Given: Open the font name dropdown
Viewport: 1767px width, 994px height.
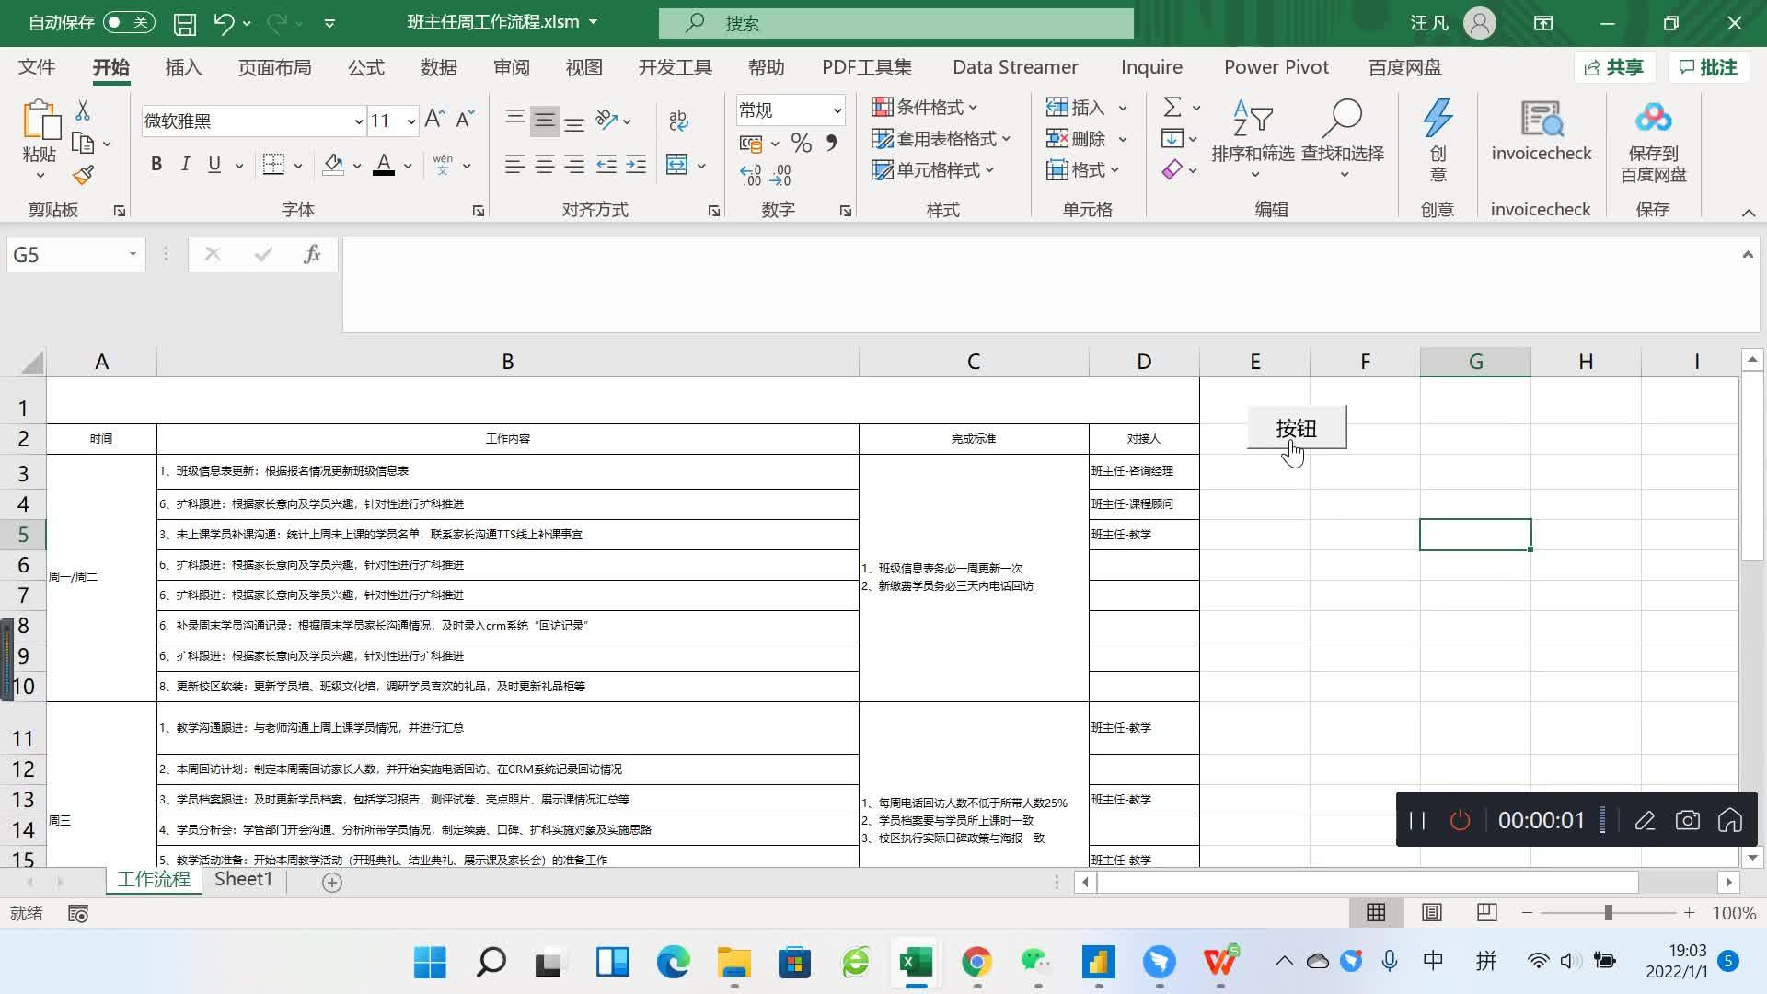Looking at the screenshot, I should click(x=358, y=121).
